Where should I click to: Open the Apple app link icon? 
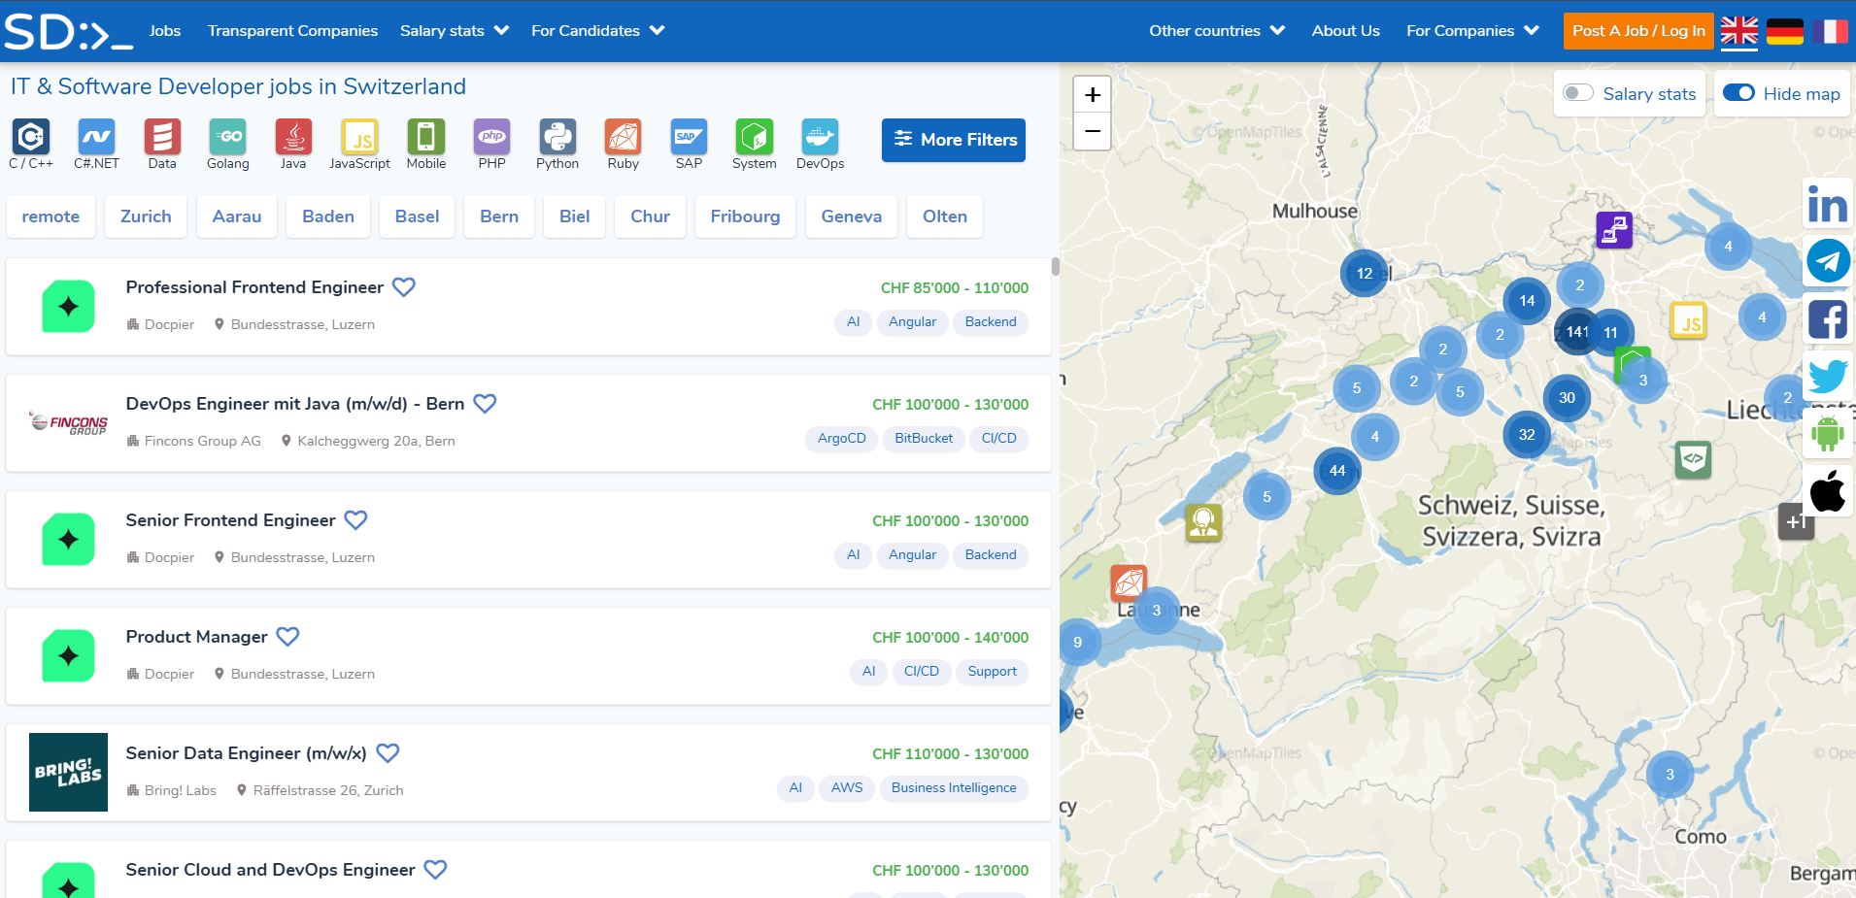point(1828,490)
